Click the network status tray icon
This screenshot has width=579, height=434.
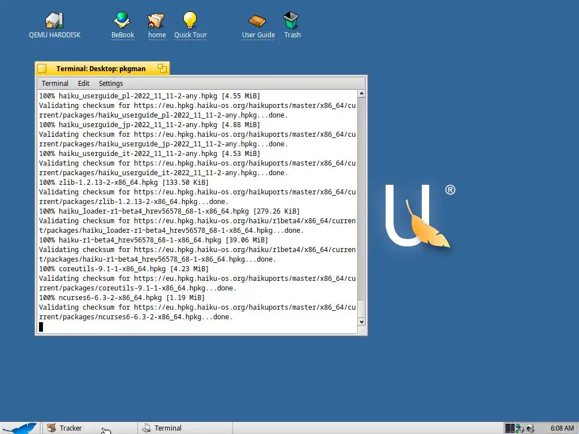520,428
